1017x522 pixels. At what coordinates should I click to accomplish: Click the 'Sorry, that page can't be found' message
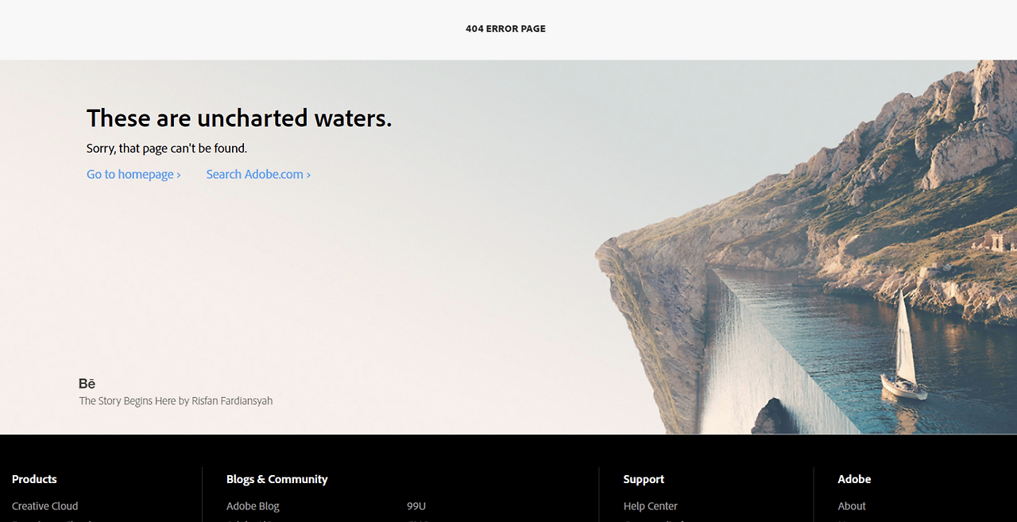click(x=167, y=148)
